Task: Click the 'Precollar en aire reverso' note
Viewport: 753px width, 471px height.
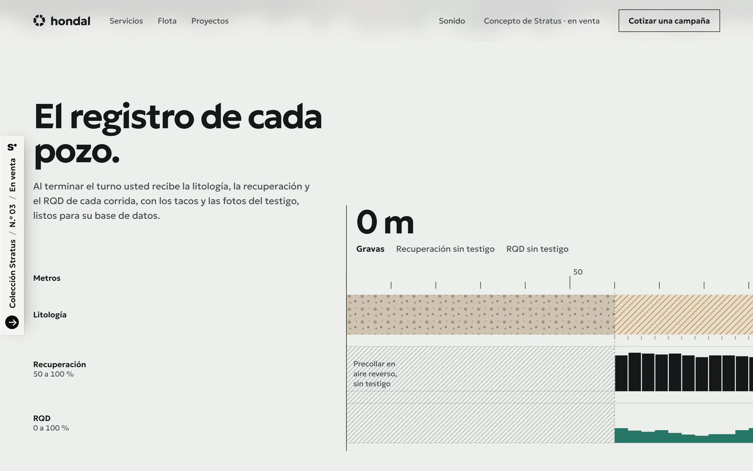Action: pos(375,374)
